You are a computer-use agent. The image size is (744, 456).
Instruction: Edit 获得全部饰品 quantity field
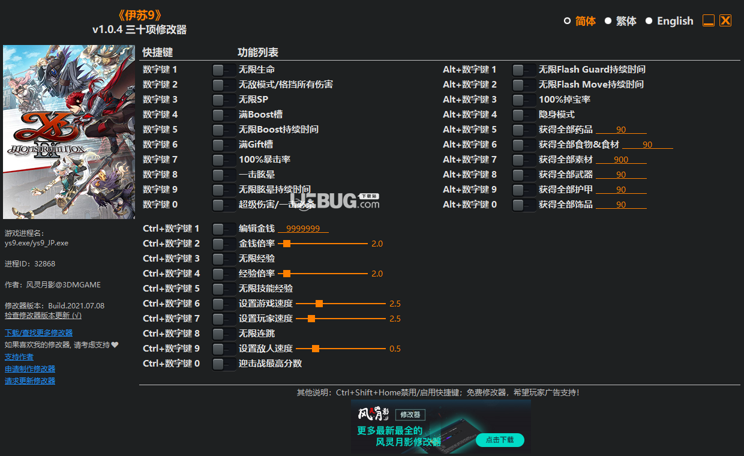(621, 205)
